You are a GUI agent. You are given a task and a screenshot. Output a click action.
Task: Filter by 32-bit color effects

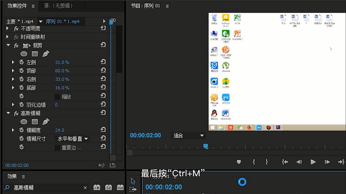[x=108, y=187]
